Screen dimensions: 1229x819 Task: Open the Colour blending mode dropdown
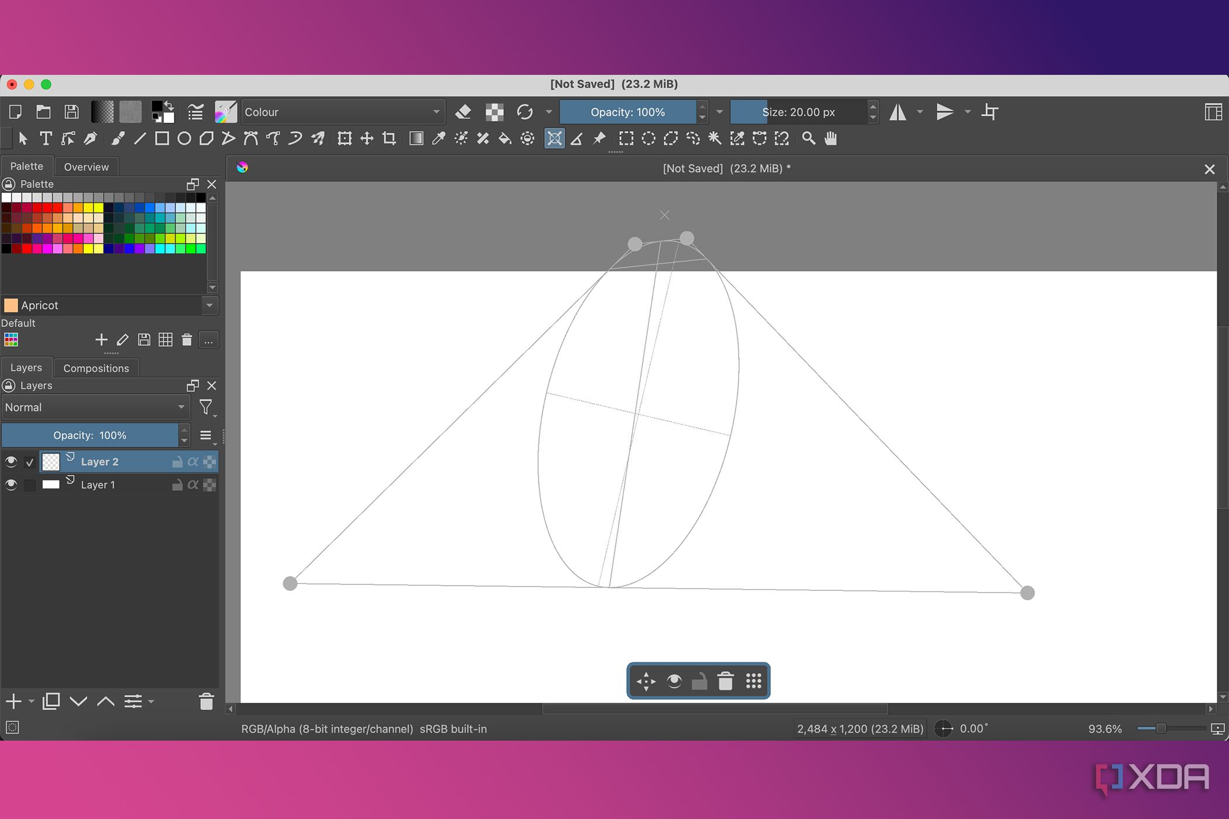point(343,112)
